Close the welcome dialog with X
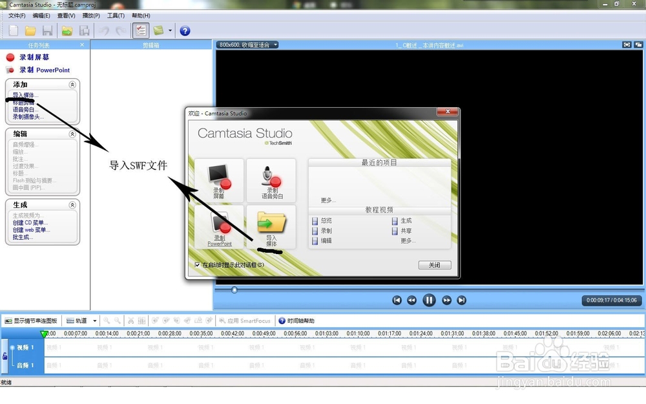The width and height of the screenshot is (646, 404). pyautogui.click(x=448, y=111)
